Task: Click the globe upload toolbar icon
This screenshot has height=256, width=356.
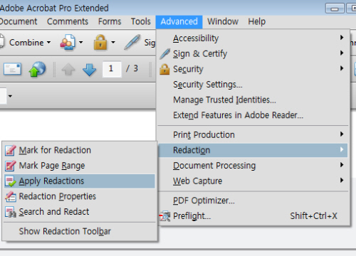Action: point(37,69)
